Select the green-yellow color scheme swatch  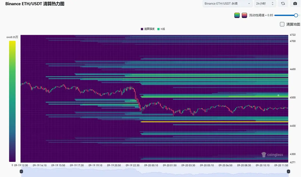pos(237,15)
